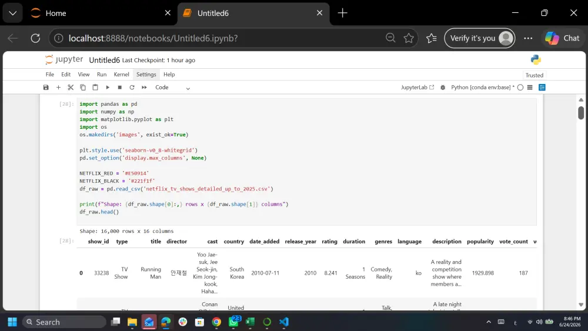Screen dimensions: 588x331
Task: Open a new browser tab
Action: coord(342,13)
